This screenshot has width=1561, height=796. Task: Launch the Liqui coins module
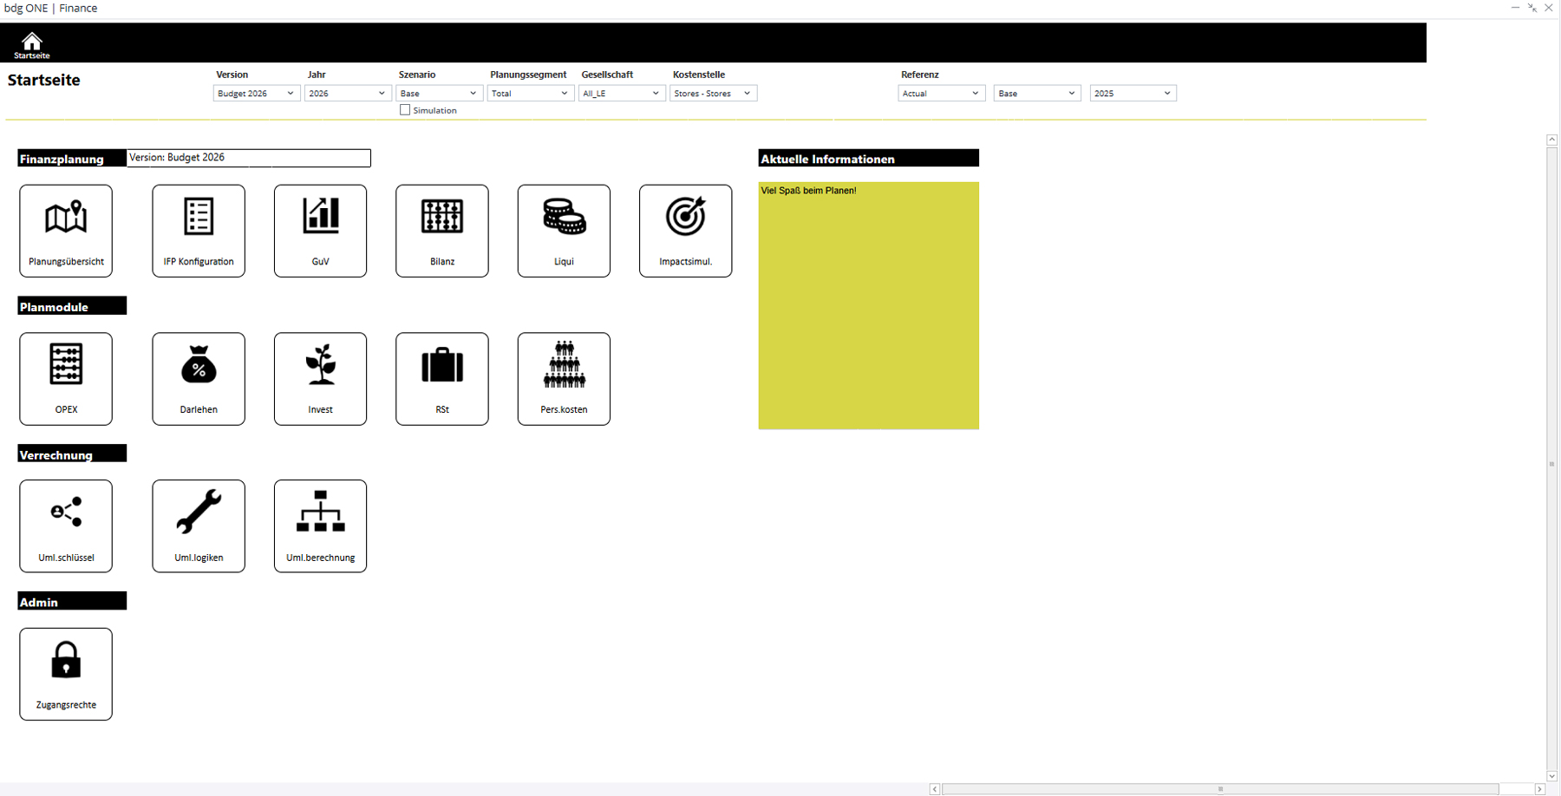point(564,231)
